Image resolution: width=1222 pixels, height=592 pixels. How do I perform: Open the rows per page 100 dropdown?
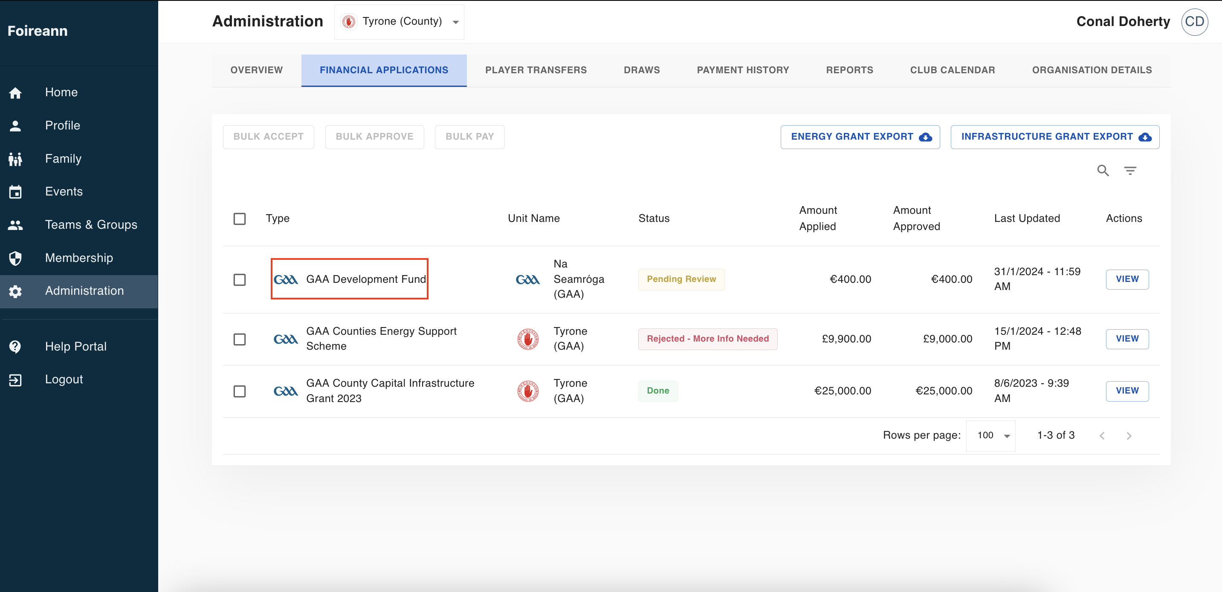991,436
